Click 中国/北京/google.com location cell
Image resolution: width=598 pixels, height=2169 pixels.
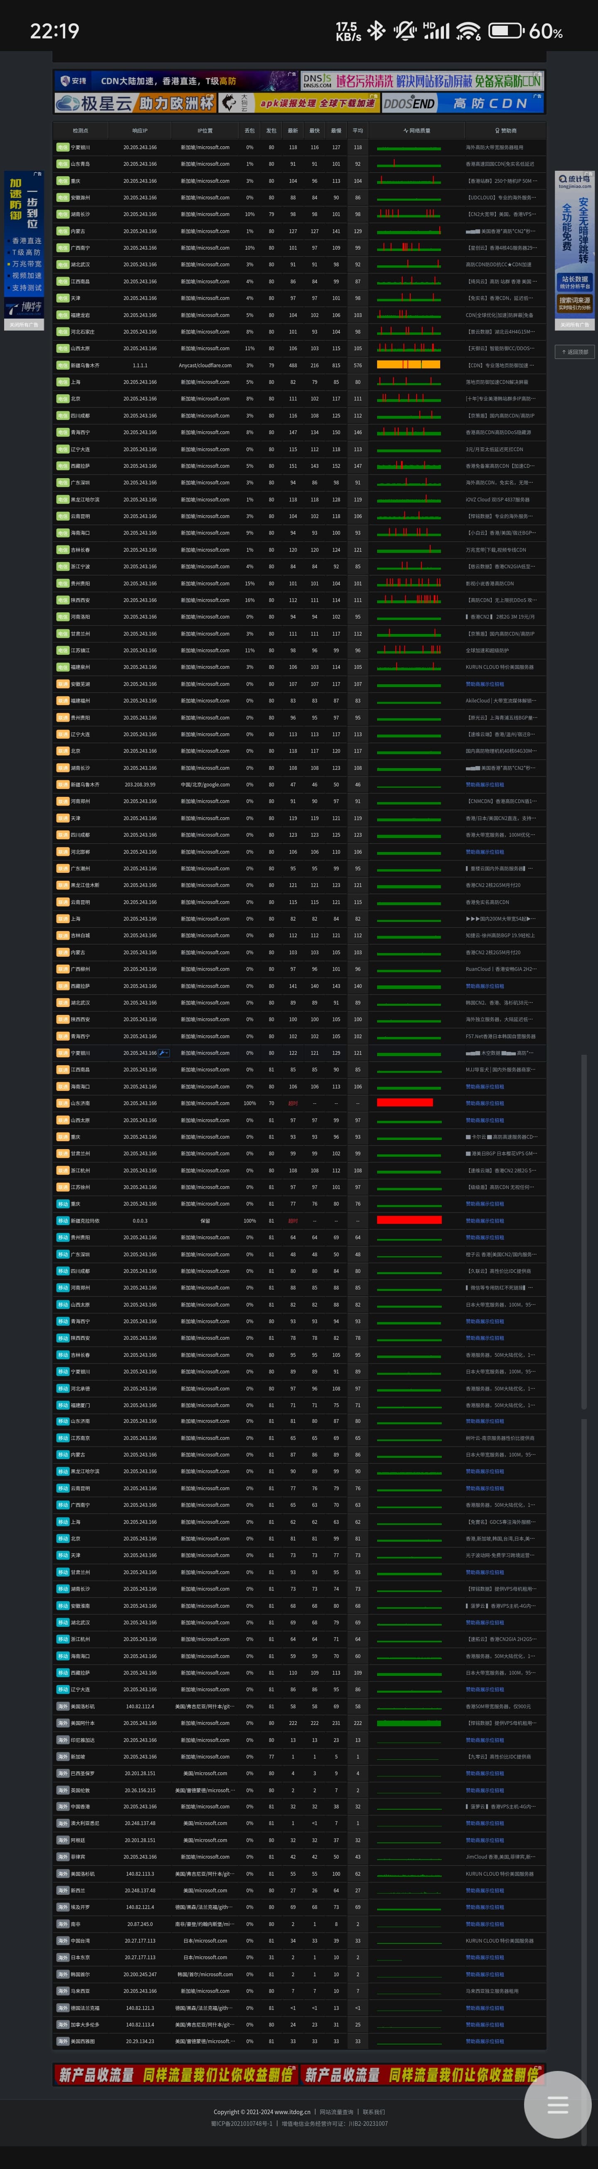click(x=205, y=785)
